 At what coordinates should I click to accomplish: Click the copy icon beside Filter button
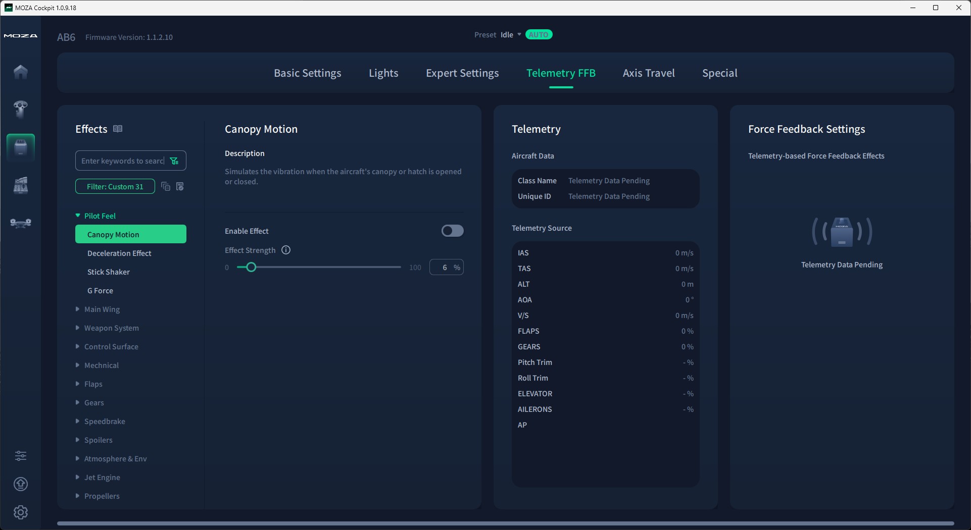166,187
